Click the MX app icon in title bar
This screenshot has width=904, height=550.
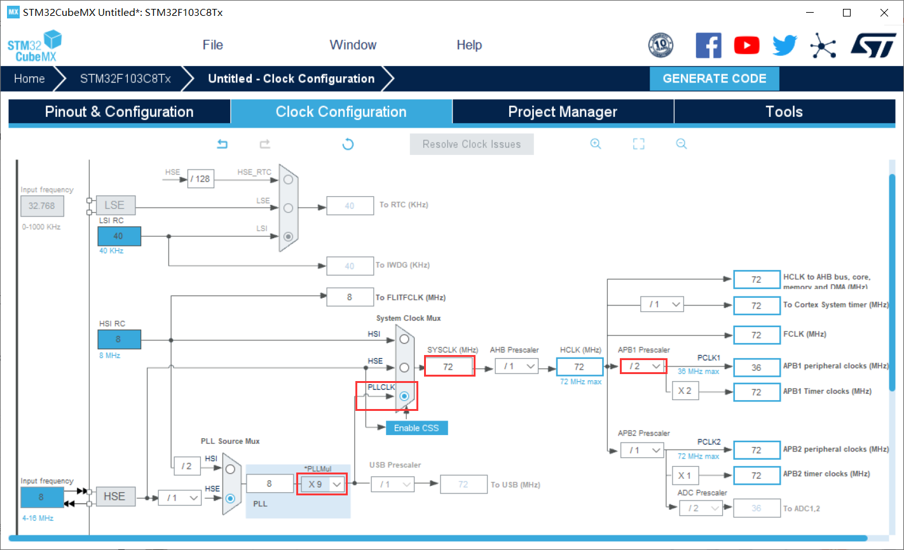tap(13, 11)
